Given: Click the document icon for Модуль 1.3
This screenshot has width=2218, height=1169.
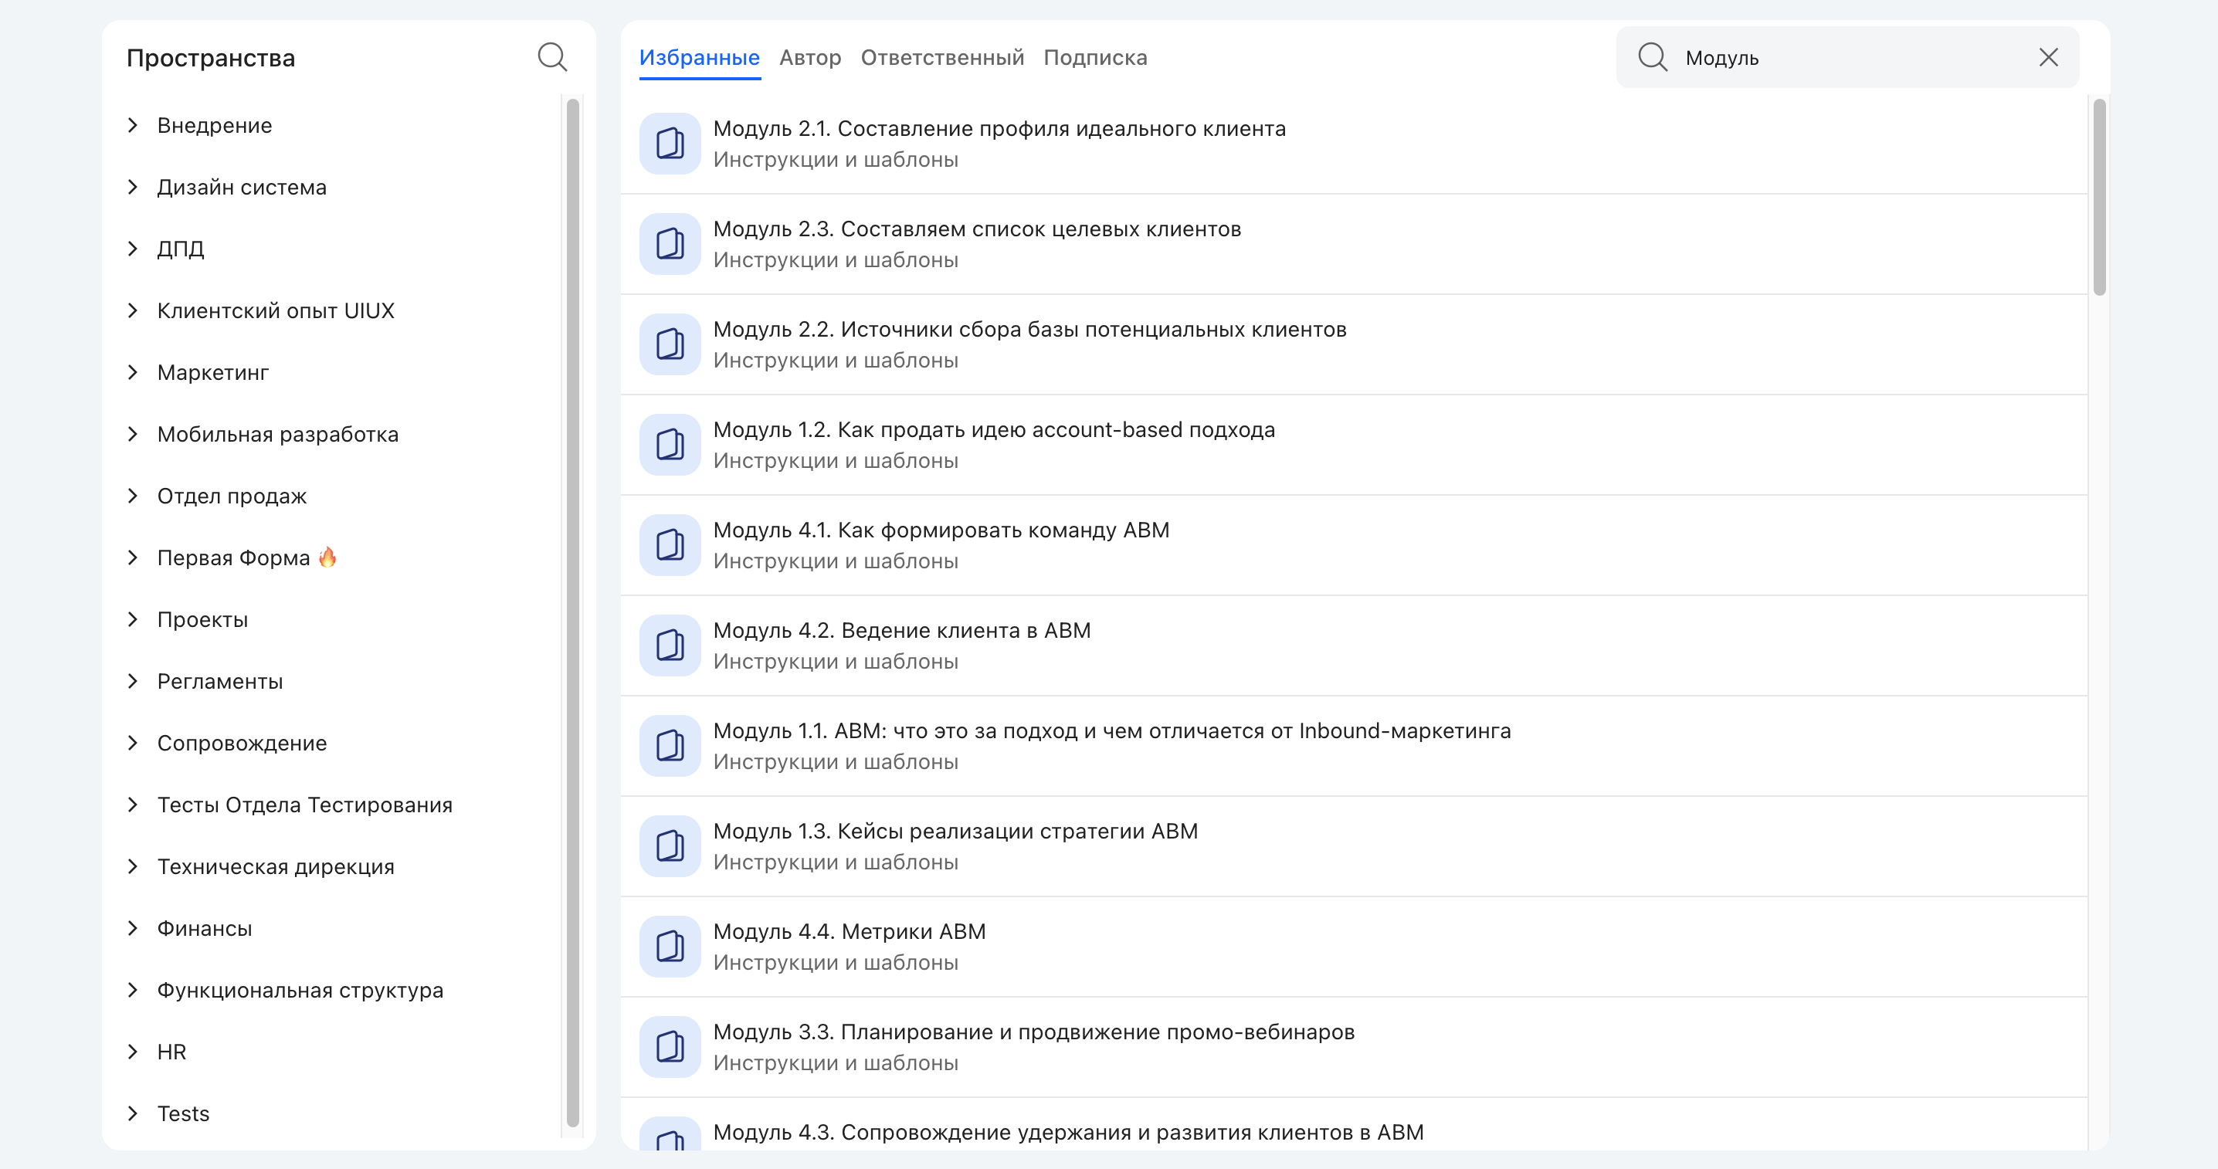Looking at the screenshot, I should tap(670, 846).
